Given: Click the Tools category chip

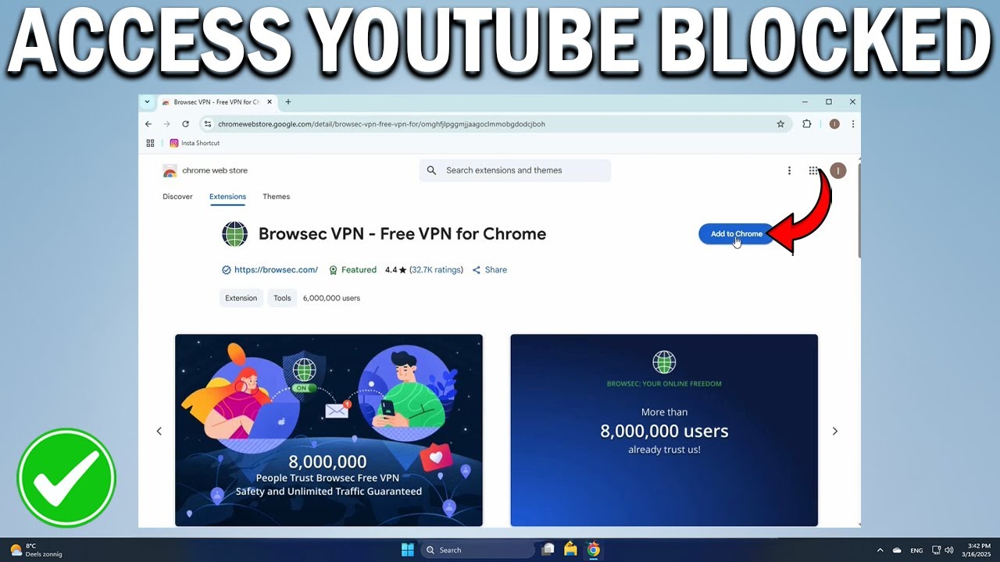Looking at the screenshot, I should click(282, 298).
